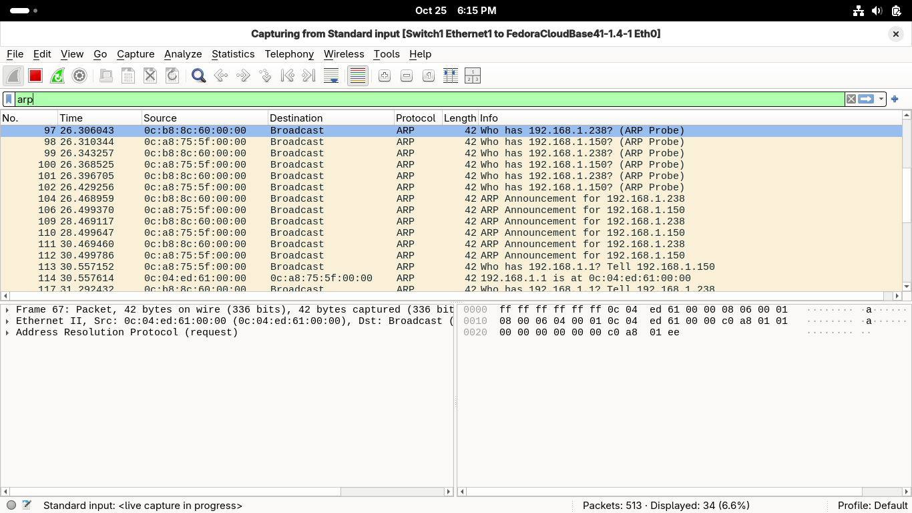
Task: Apply the display filter arrow button
Action: 866,100
